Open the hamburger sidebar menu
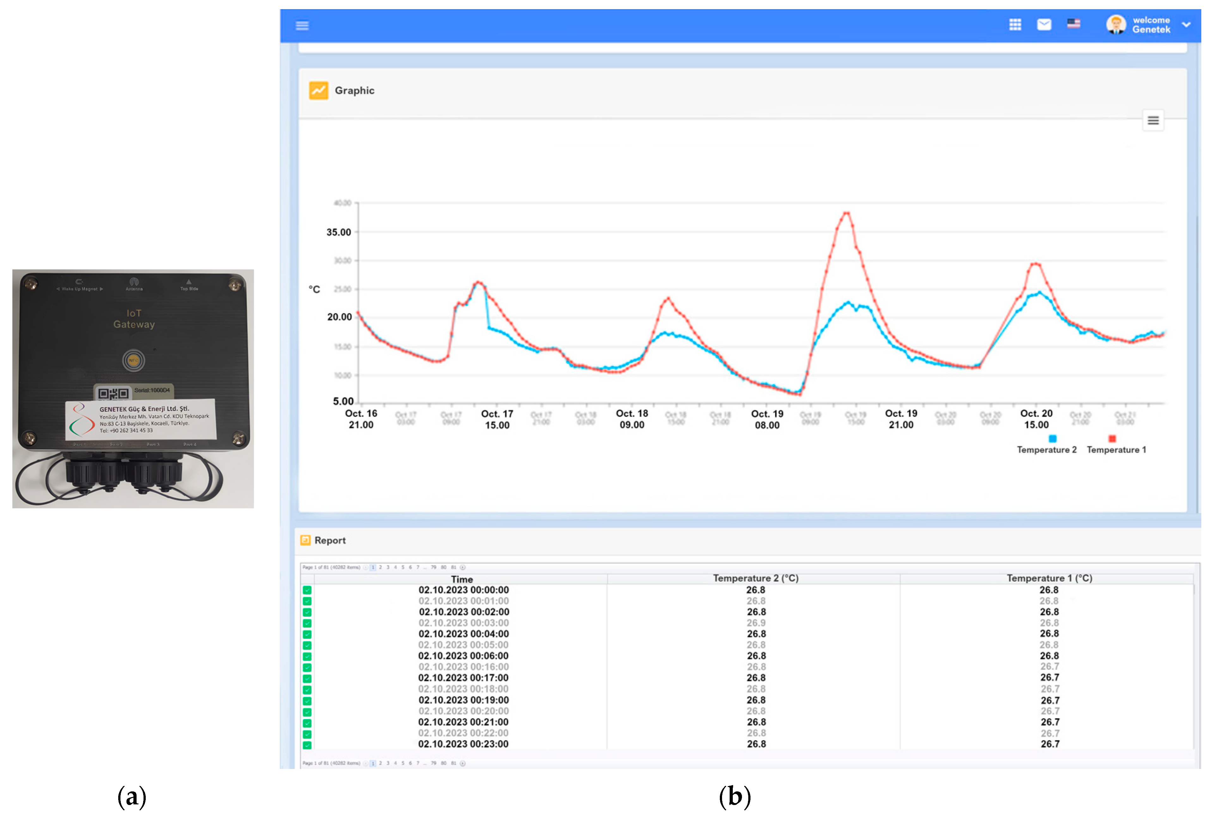This screenshot has width=1213, height=817. click(x=302, y=26)
